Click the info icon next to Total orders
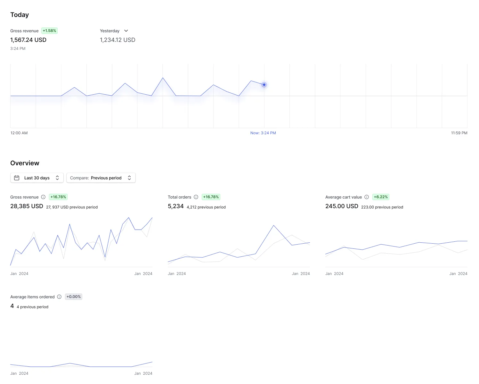 (196, 197)
